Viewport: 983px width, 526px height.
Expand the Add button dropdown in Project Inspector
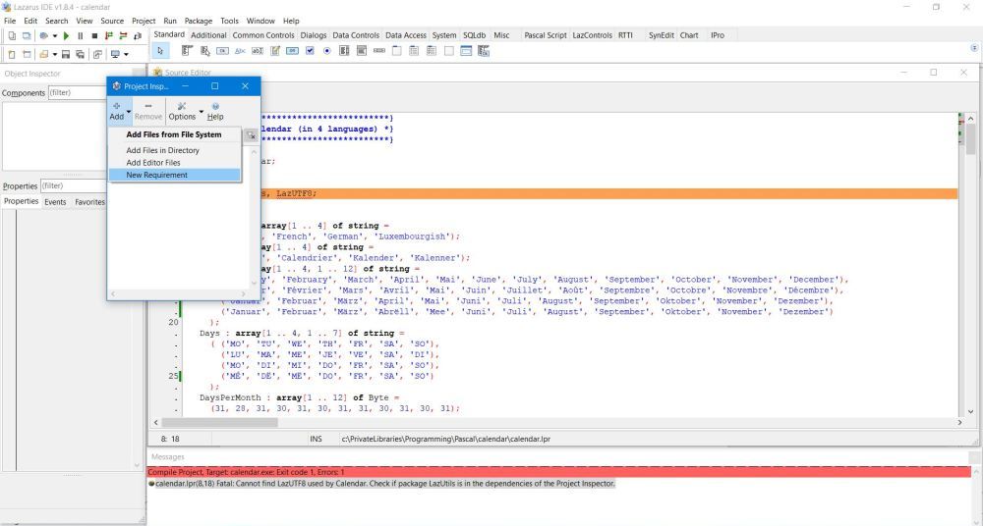tap(129, 112)
